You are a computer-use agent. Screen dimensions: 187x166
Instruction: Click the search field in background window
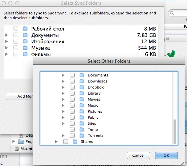[178, 13]
